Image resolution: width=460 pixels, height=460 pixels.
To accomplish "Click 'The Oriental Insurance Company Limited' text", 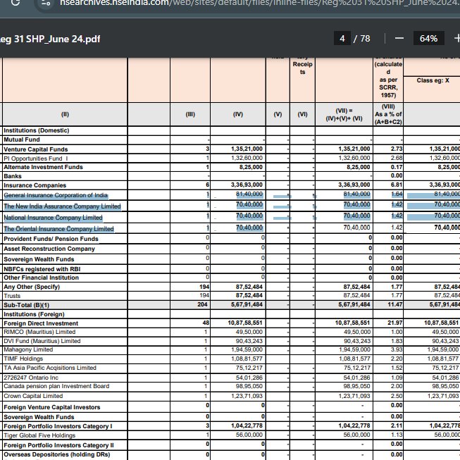I will [x=58, y=229].
